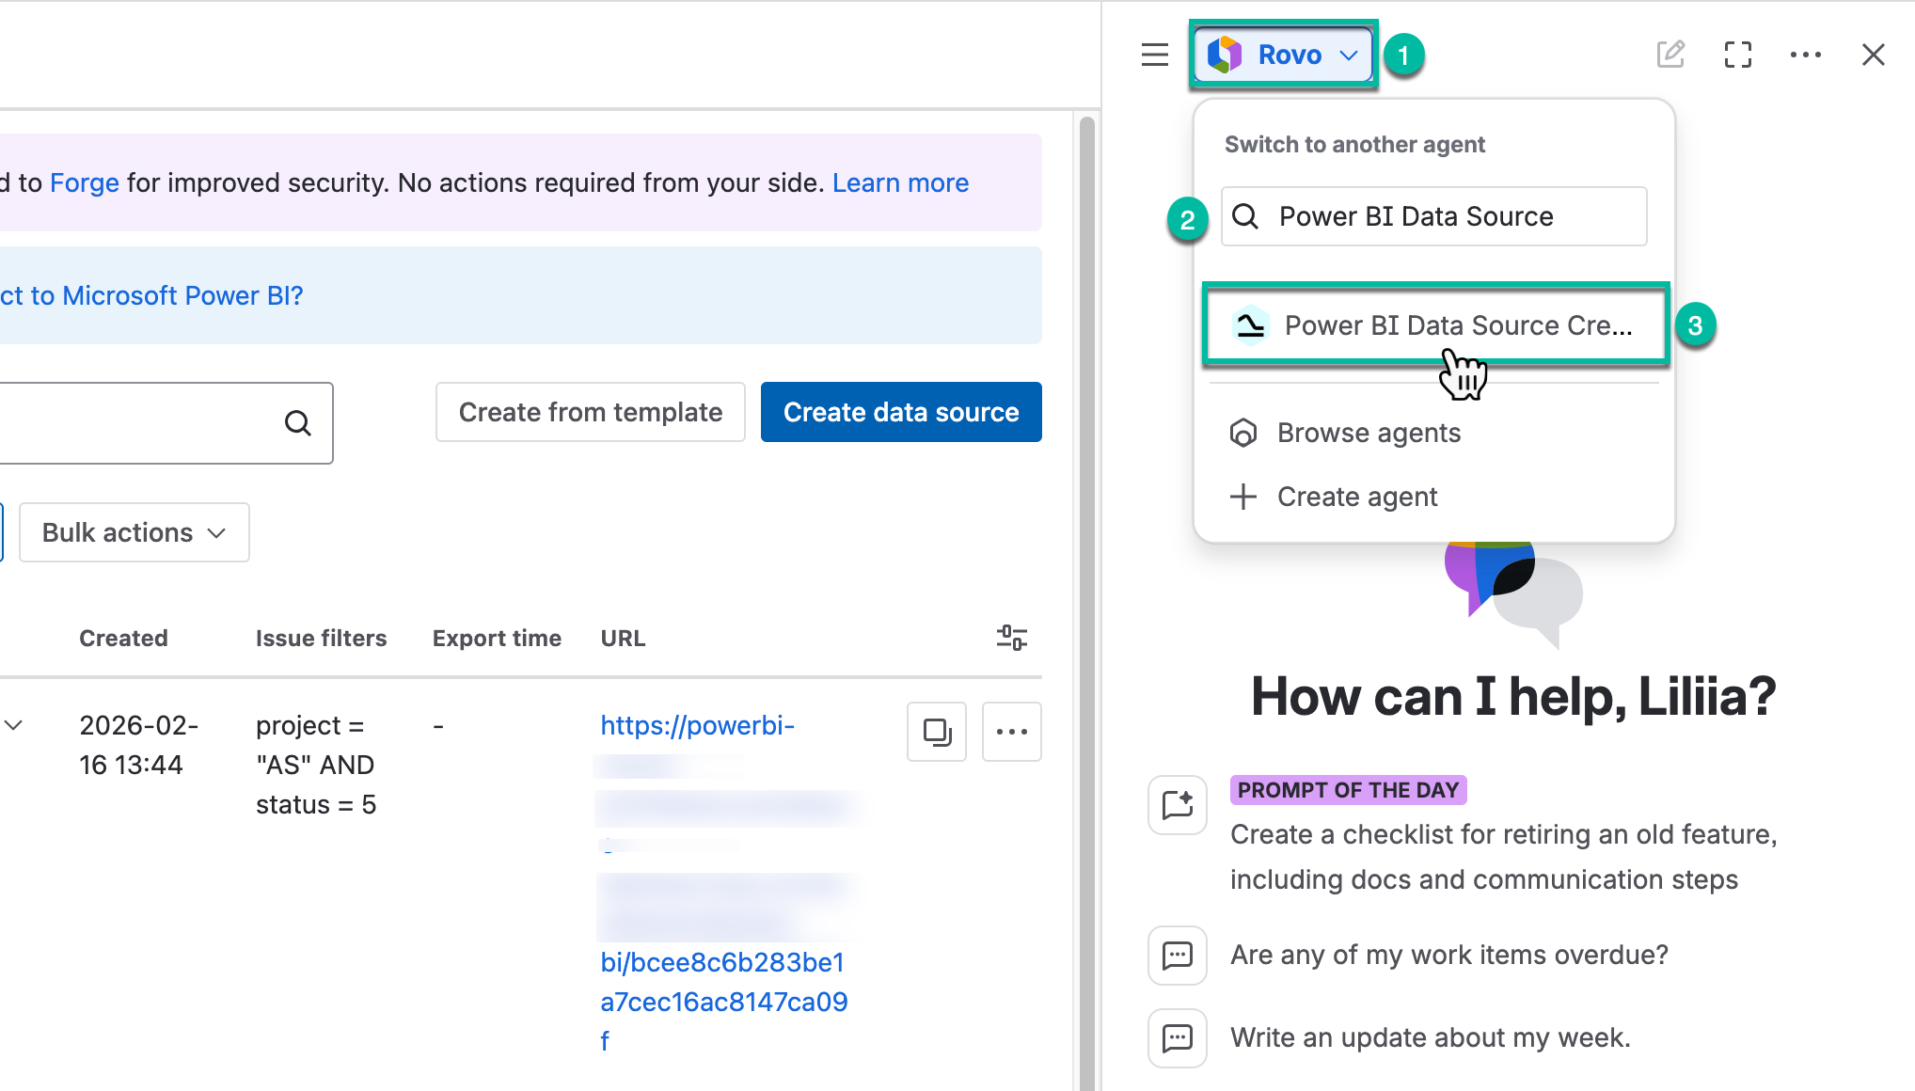1915x1091 pixels.
Task: Start a new chat with edit icon
Action: click(1670, 55)
